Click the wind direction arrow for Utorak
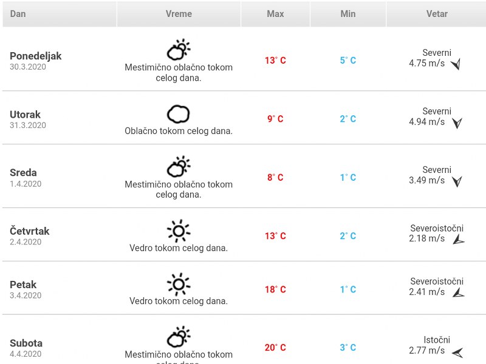The width and height of the screenshot is (486, 364). (457, 123)
